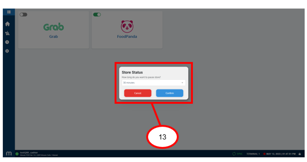Viewport: 307px width, 162px height.
Task: Click the TERMINAL 1 label in status bar
Action: click(x=253, y=154)
